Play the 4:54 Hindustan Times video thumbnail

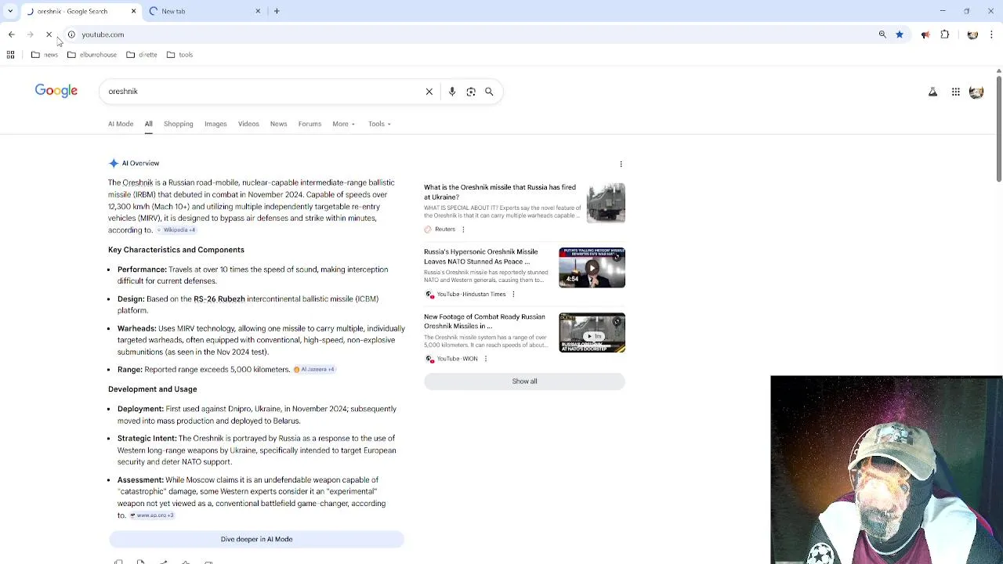pos(592,268)
